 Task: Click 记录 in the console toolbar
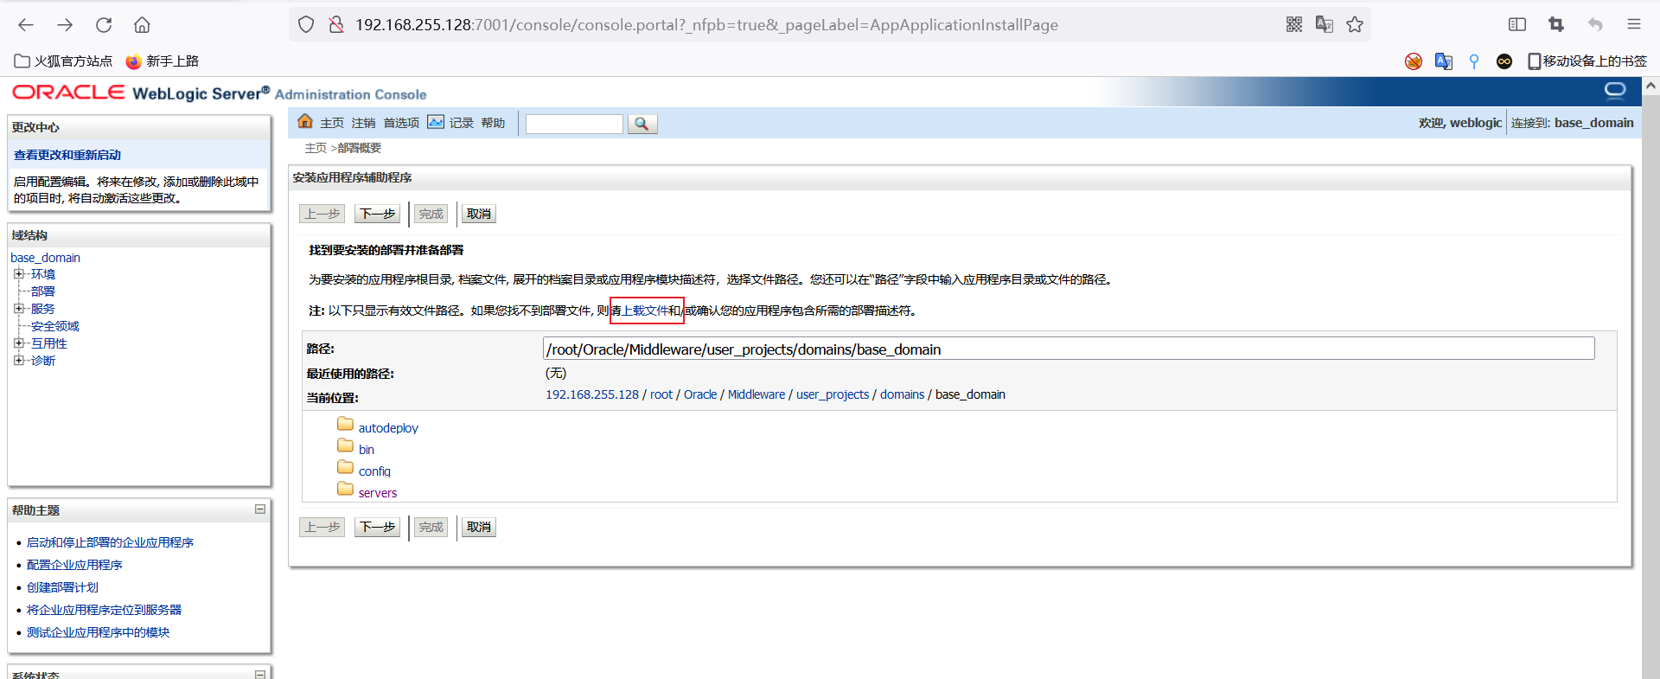[x=461, y=123]
